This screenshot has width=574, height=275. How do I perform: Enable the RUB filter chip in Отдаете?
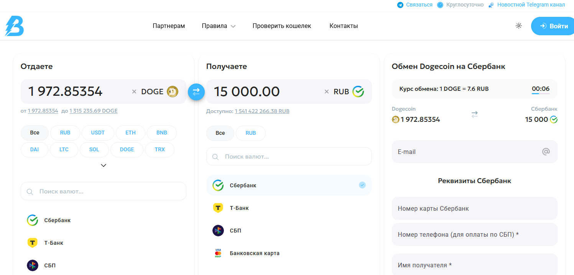tap(65, 133)
